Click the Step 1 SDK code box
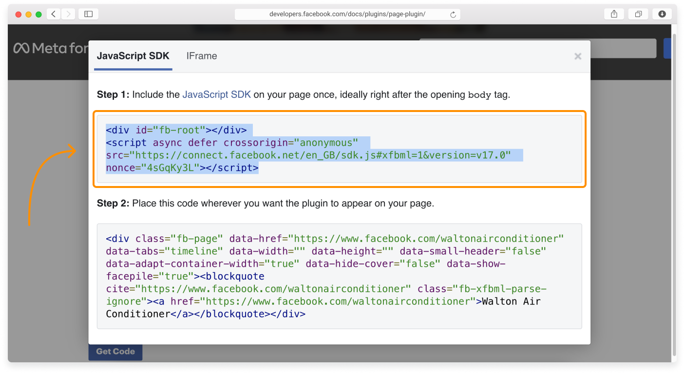Viewport: 685px width, 374px height. tap(340, 149)
